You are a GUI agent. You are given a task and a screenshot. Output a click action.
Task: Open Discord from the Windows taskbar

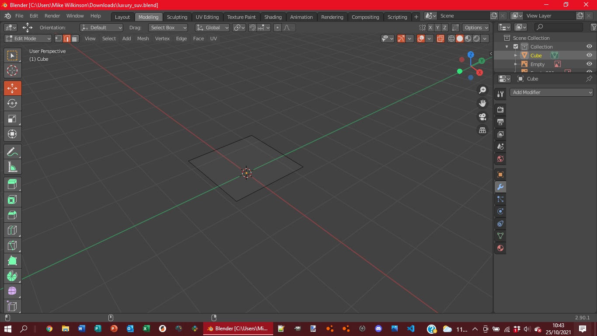[x=378, y=329]
